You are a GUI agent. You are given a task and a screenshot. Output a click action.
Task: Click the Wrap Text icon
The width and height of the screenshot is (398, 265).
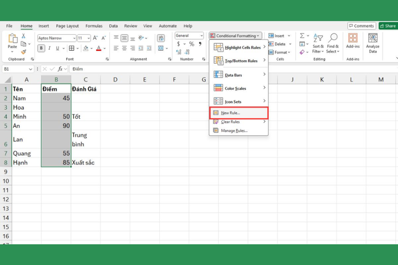tap(161, 38)
